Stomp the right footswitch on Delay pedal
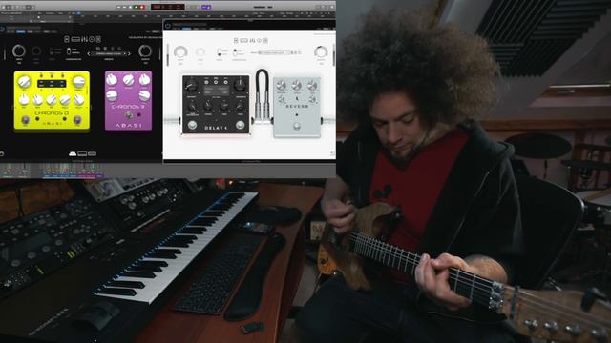Viewport: 611px width, 343px height. click(240, 125)
